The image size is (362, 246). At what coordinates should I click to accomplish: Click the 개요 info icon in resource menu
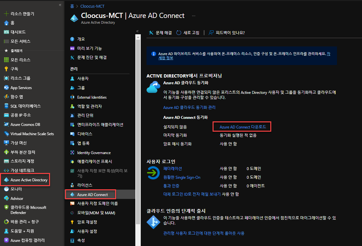click(72, 39)
